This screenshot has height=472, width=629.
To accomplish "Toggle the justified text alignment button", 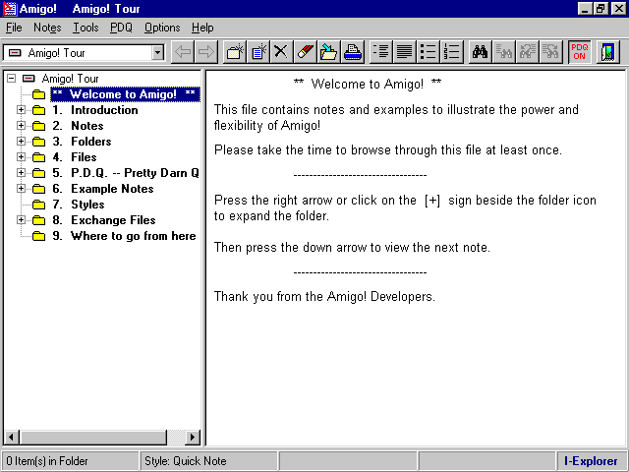I will (404, 52).
